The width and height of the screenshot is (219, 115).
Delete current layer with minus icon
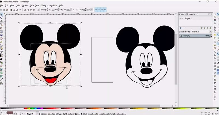pyautogui.click(x=183, y=28)
